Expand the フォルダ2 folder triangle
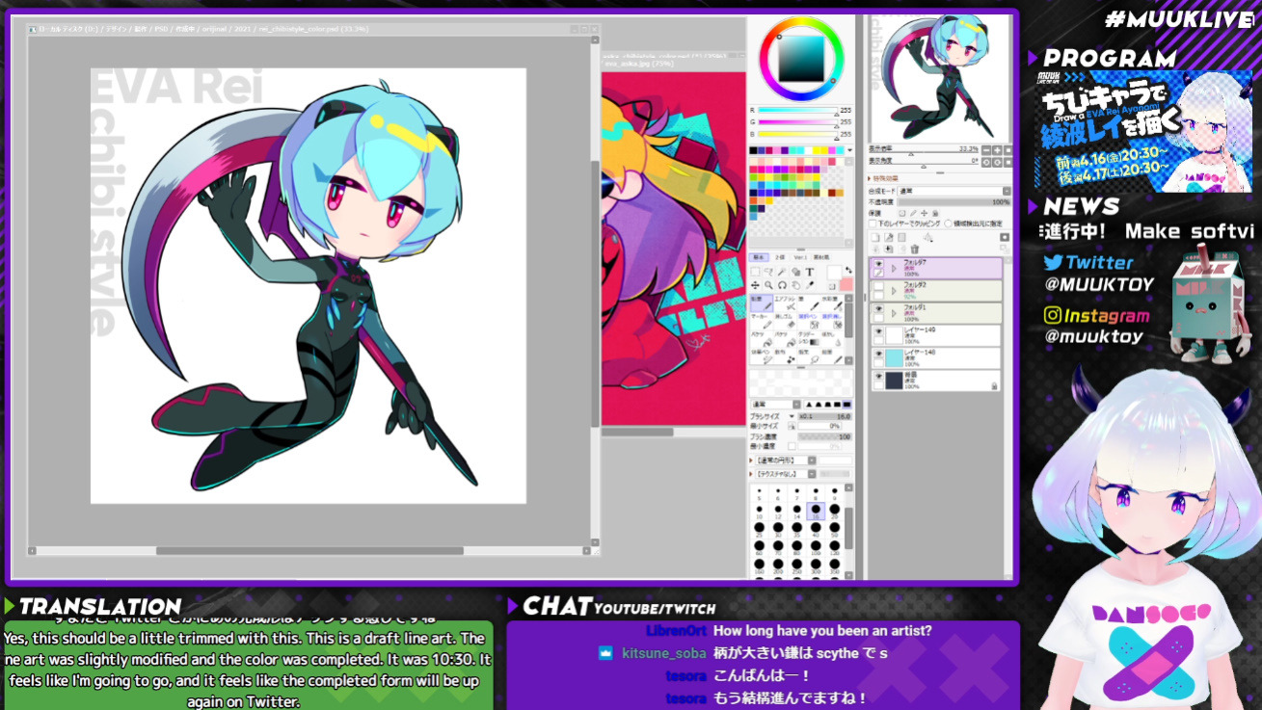1262x710 pixels. pos(894,290)
